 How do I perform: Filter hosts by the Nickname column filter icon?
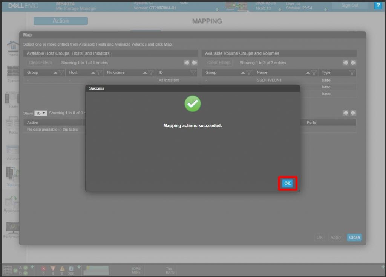(151, 73)
